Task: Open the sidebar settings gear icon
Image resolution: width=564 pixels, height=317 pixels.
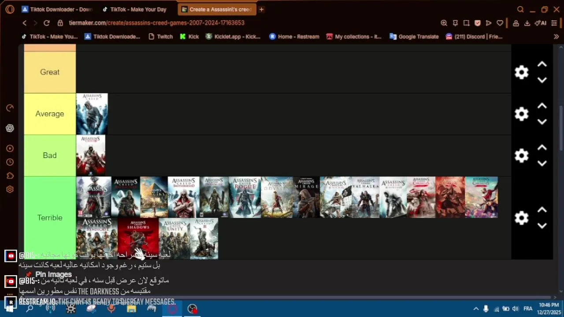Action: pos(10,189)
